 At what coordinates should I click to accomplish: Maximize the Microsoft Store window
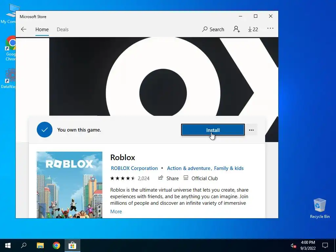pyautogui.click(x=255, y=16)
